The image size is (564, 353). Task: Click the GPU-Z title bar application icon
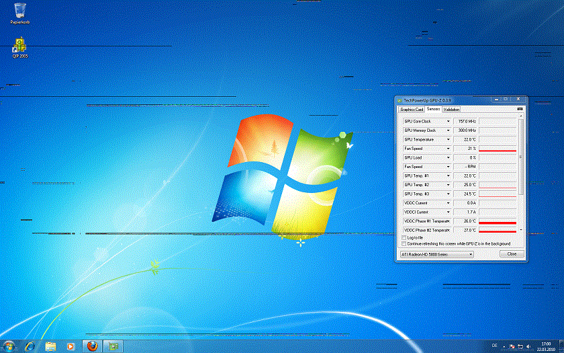pyautogui.click(x=399, y=100)
